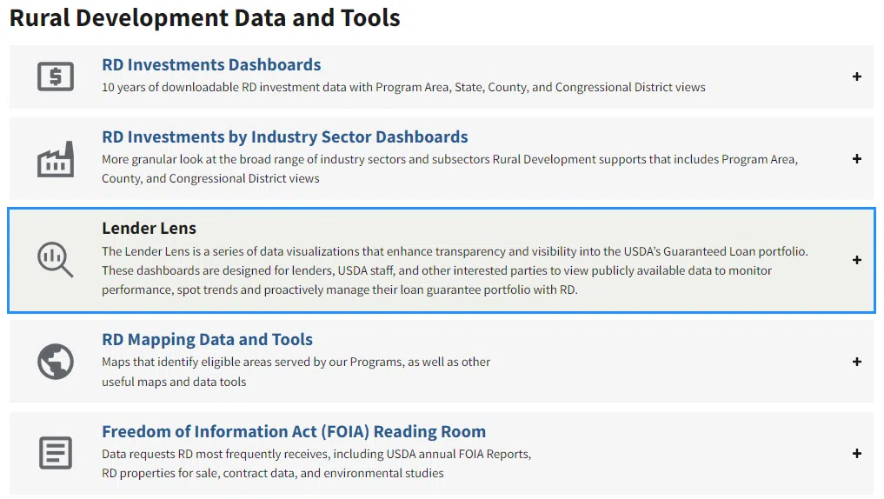Expand the Industry Sector Dashboards plus sign

click(x=856, y=159)
